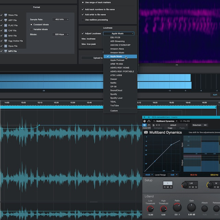Open the preset file icon beside the default preset
The image size is (220, 220).
[x=154, y=125]
